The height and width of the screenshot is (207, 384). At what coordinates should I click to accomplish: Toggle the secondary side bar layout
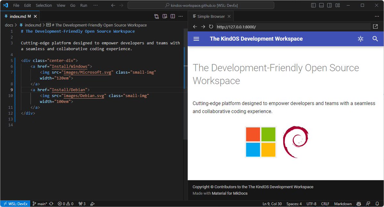pos(329,5)
